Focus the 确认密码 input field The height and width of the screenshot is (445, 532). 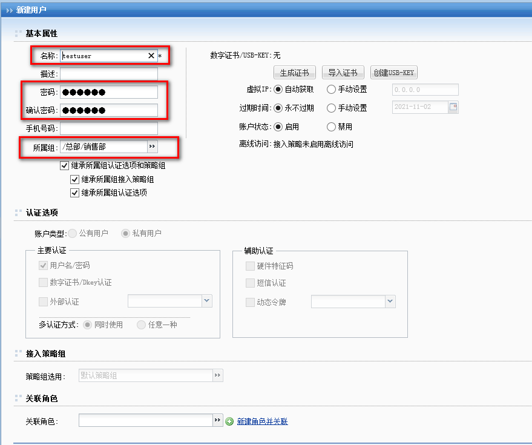click(x=109, y=110)
